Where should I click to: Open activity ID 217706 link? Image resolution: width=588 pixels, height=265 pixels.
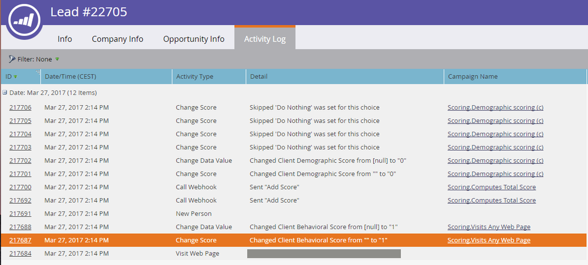click(x=20, y=108)
